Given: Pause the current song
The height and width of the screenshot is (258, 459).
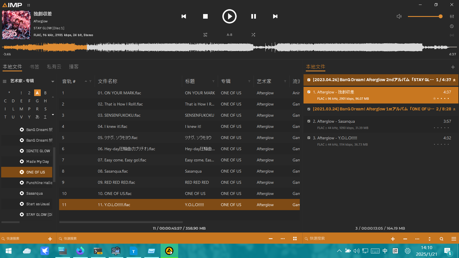Looking at the screenshot, I should (254, 16).
